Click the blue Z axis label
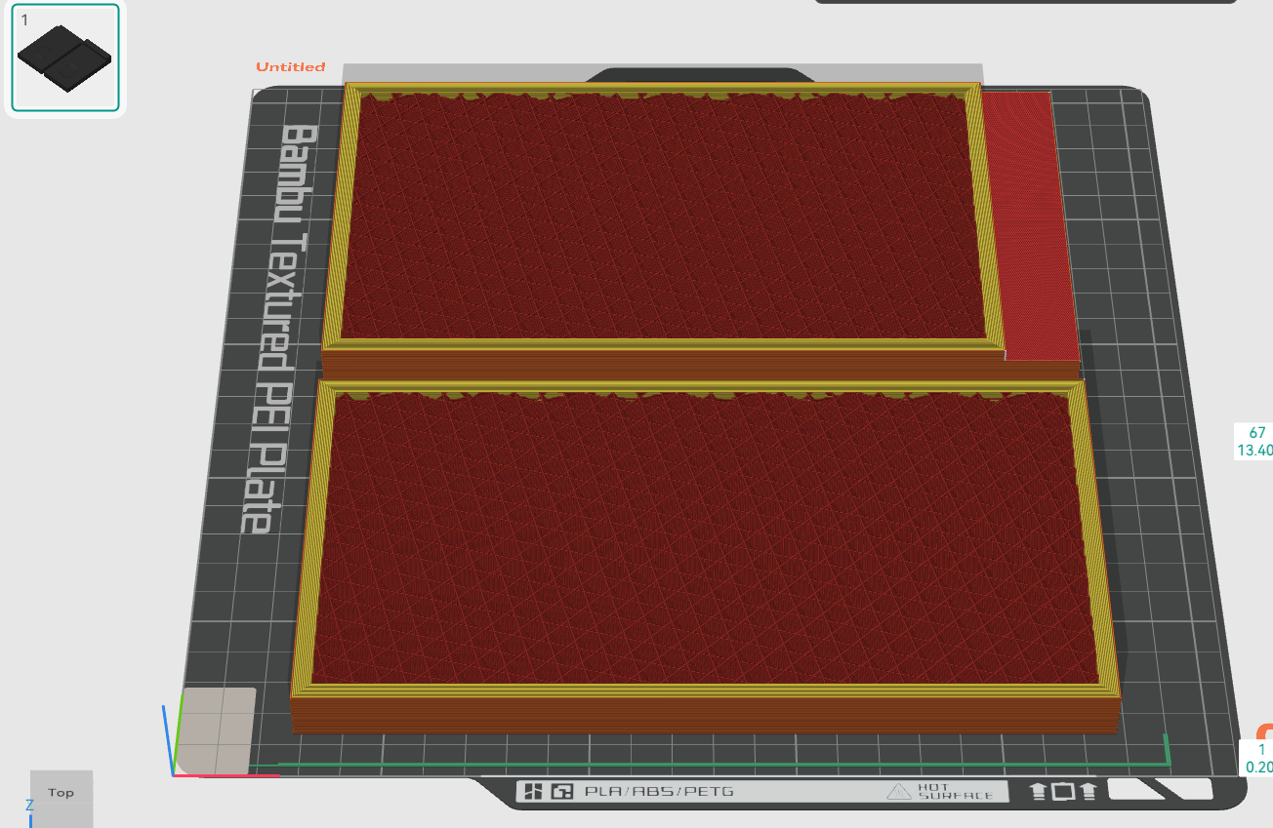Viewport: 1273px width, 828px height. click(29, 805)
